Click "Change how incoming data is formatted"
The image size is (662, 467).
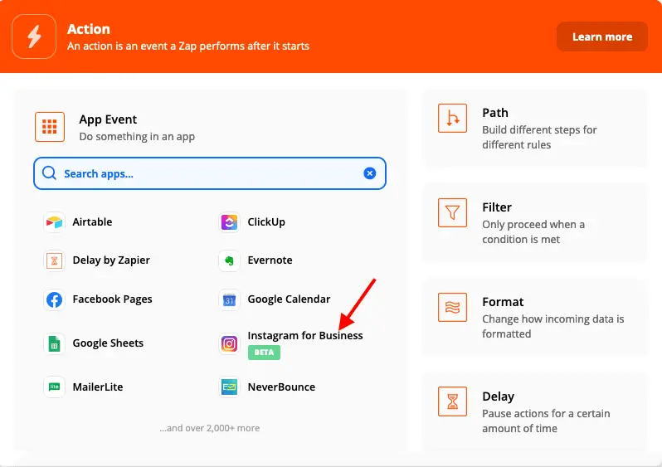click(553, 327)
